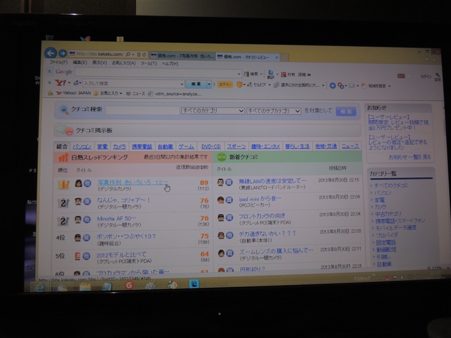Open the すべてのサブカテゴリ dropdown
Screen dimensions: 451x338
click(x=274, y=111)
